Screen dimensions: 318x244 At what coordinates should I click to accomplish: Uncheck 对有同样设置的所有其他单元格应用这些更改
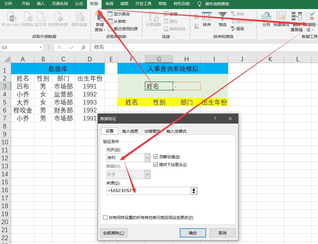tap(105, 217)
